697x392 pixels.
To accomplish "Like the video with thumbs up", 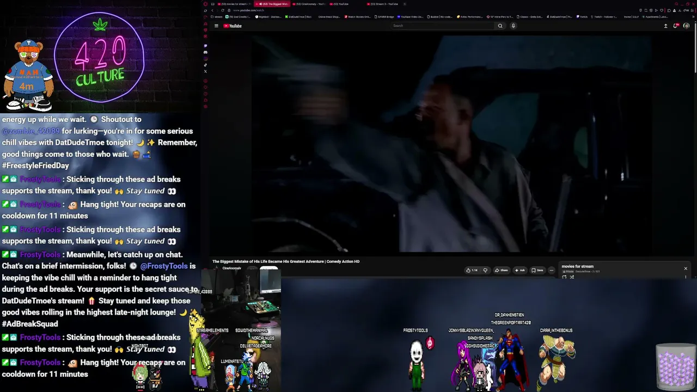I will 472,270.
